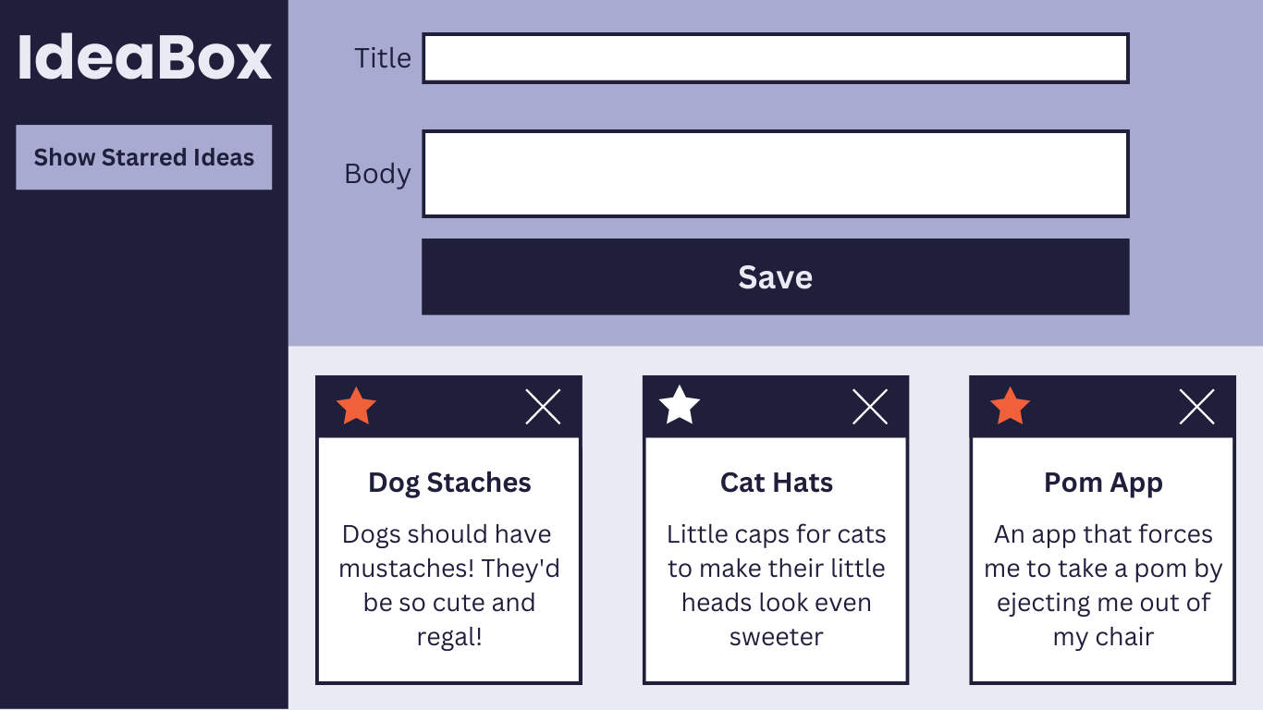Remove the Pom App idea card
Image resolution: width=1263 pixels, height=710 pixels.
pos(1196,407)
